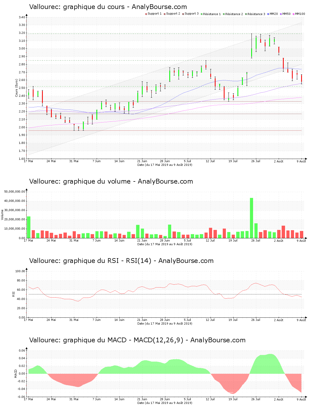This screenshot has height=410, width=317.
Task: Click the date range caption under the price chart
Action: (165, 165)
